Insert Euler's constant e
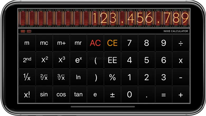206x116 pixels. tap(95, 94)
